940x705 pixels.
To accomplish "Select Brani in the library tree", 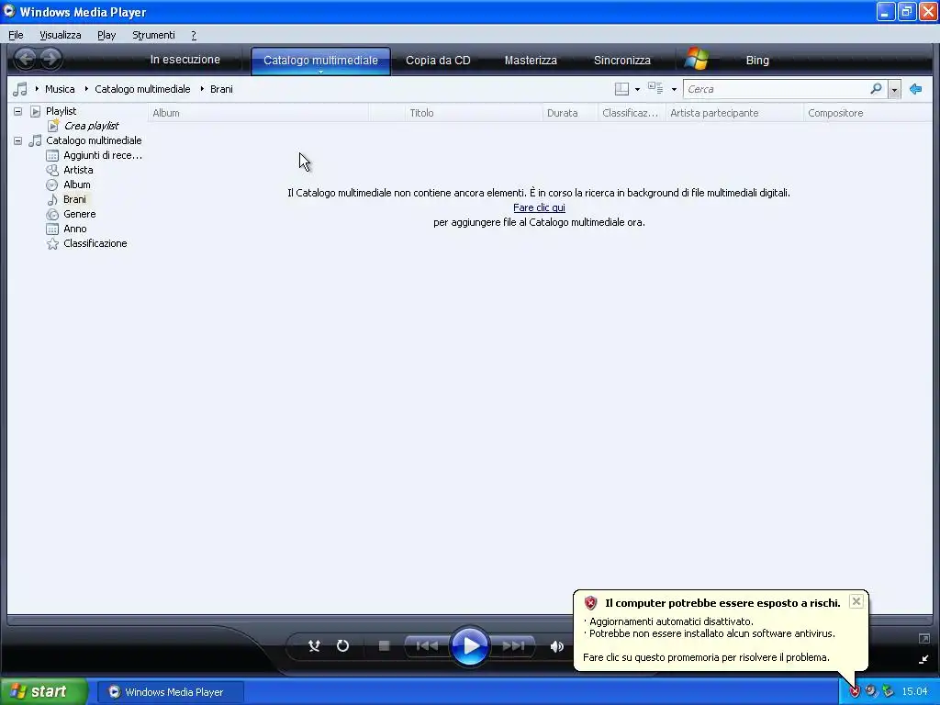I will pos(74,199).
